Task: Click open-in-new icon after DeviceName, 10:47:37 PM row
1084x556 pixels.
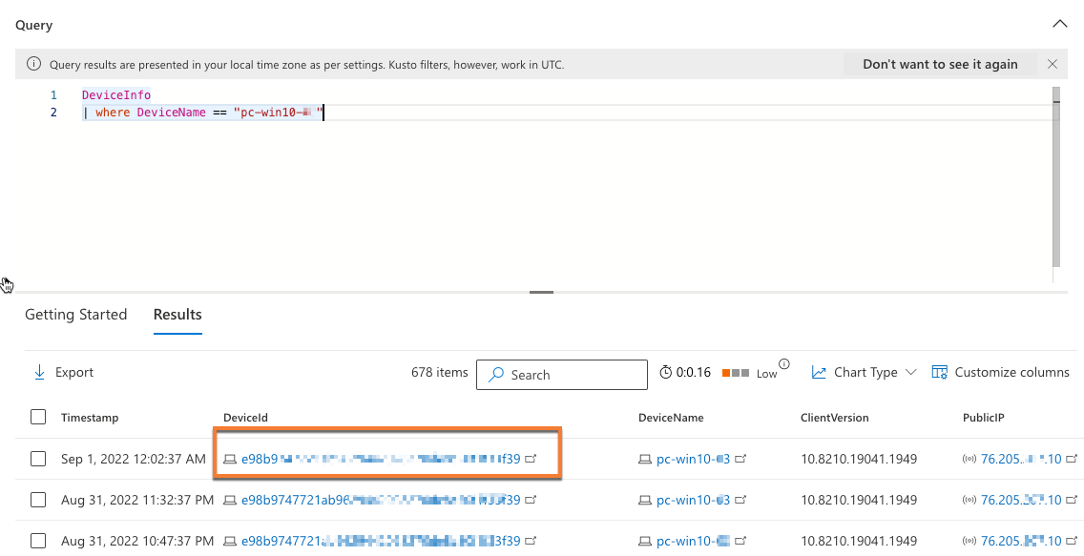Action: click(740, 540)
